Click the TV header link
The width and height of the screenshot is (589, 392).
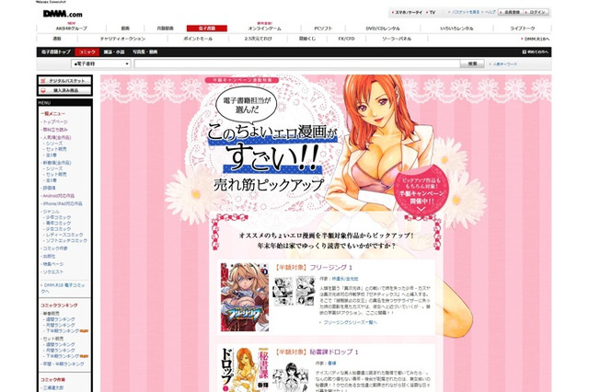click(432, 12)
